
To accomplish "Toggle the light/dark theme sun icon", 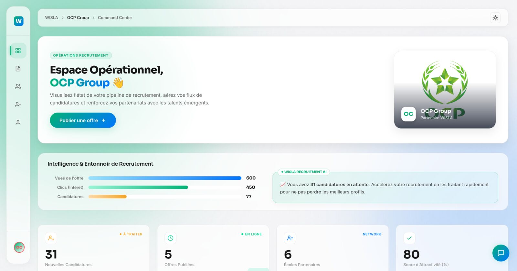I will [x=495, y=18].
